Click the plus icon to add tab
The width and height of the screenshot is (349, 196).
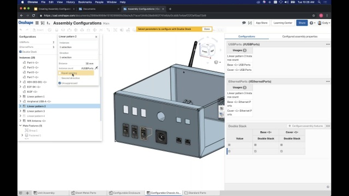pos(27,193)
